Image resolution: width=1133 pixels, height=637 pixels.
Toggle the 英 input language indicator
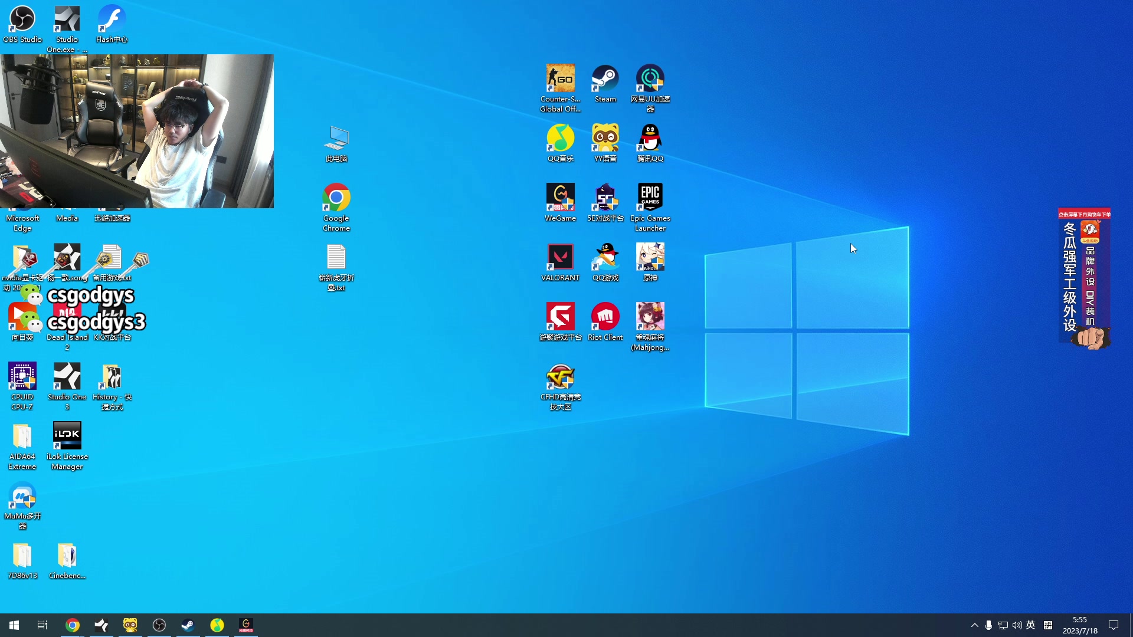[x=1030, y=625]
